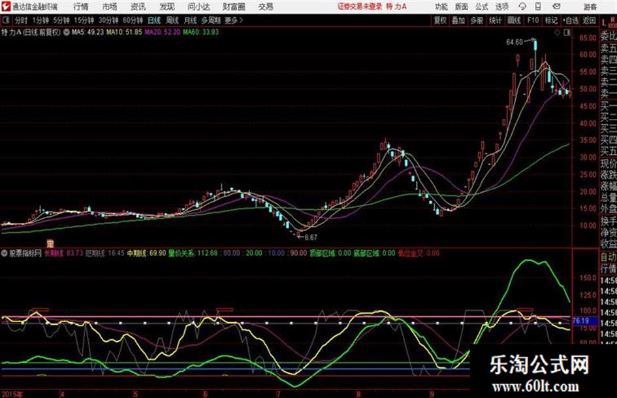Click the 64.60 high price label
Image resolution: width=617 pixels, height=398 pixels.
pos(514,42)
